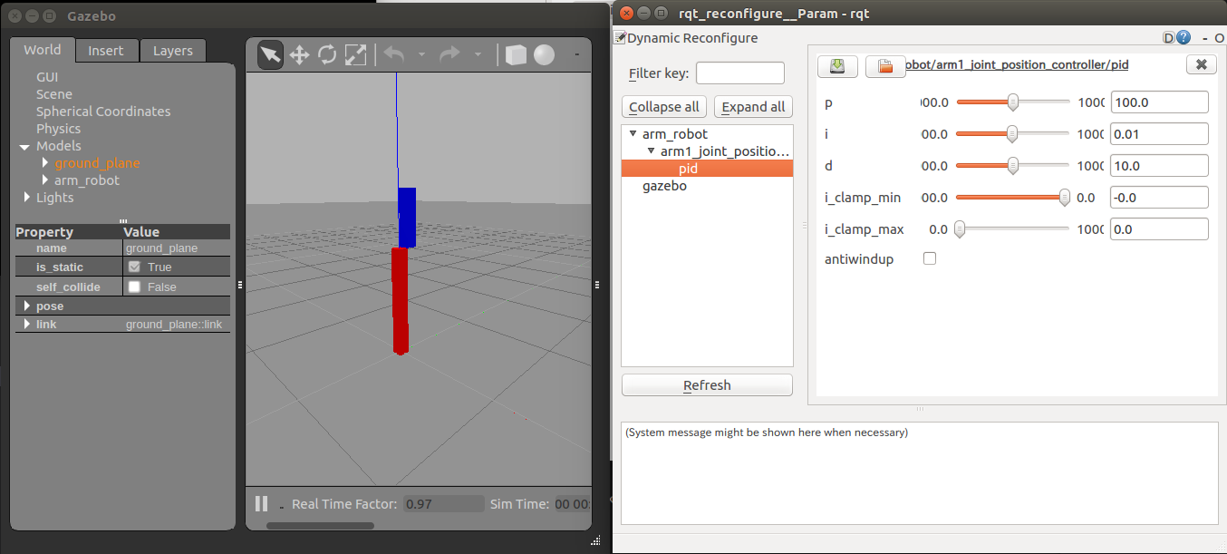The width and height of the screenshot is (1227, 554).
Task: Select the Translate mode tool
Action: [298, 54]
